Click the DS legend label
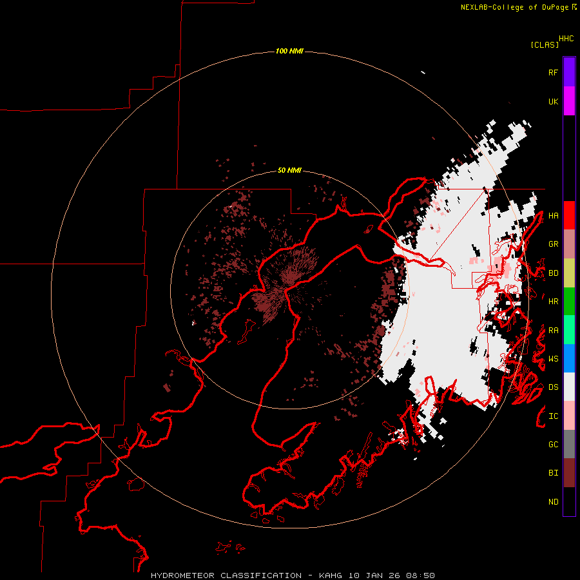This screenshot has width=580, height=580. (553, 387)
